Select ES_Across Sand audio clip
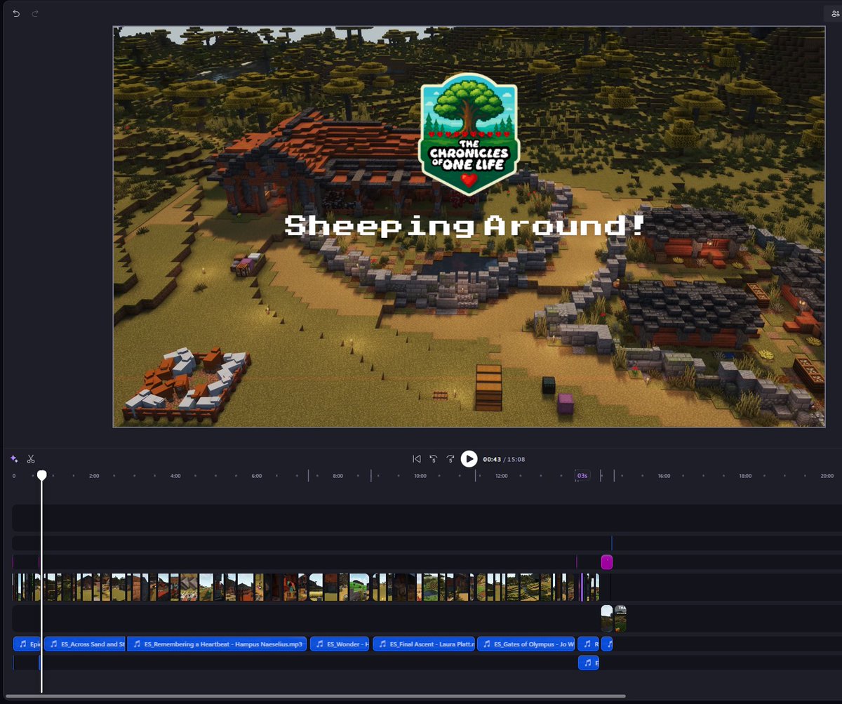This screenshot has height=704, width=842. point(85,644)
